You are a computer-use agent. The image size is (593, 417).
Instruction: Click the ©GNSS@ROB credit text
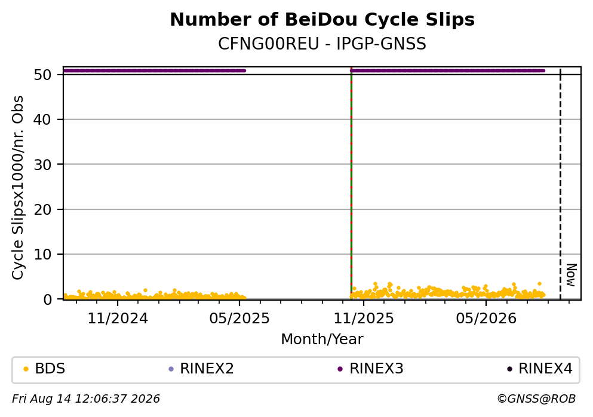(536, 399)
